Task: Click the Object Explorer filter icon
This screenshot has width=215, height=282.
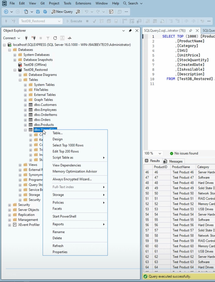Action: [x=48, y=38]
